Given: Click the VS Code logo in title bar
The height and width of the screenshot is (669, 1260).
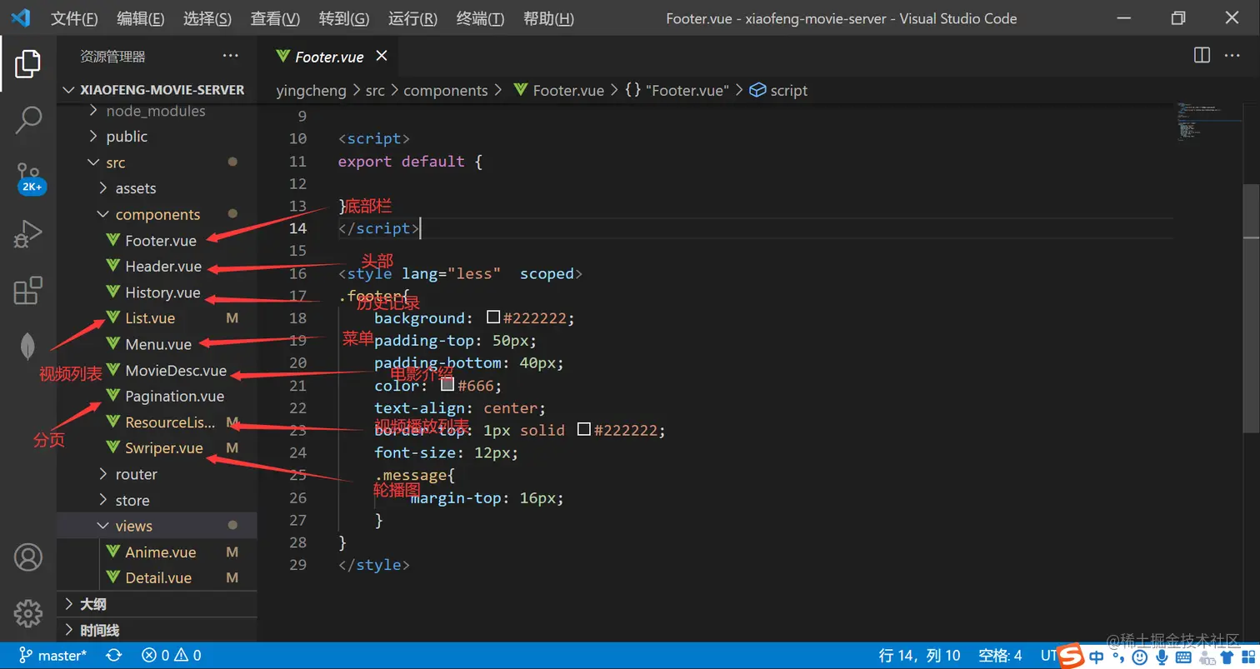Looking at the screenshot, I should tap(21, 18).
